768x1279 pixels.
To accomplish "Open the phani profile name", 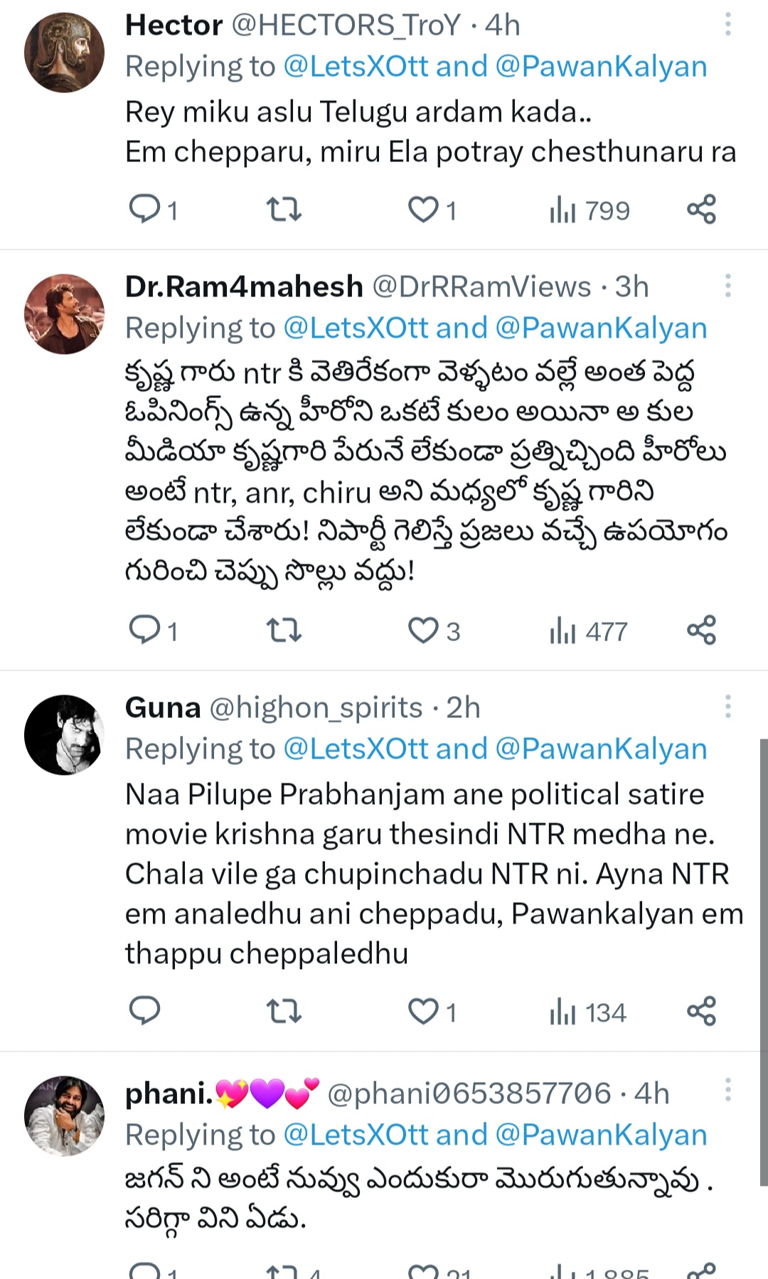I will [169, 1093].
